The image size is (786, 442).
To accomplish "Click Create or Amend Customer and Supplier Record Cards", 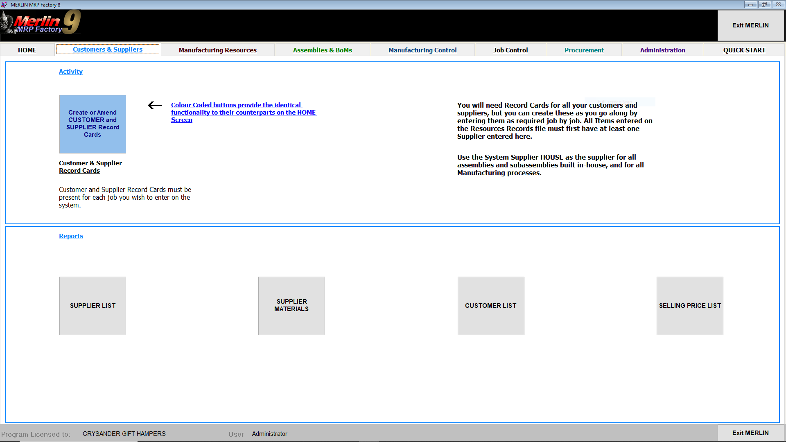I will [x=93, y=124].
